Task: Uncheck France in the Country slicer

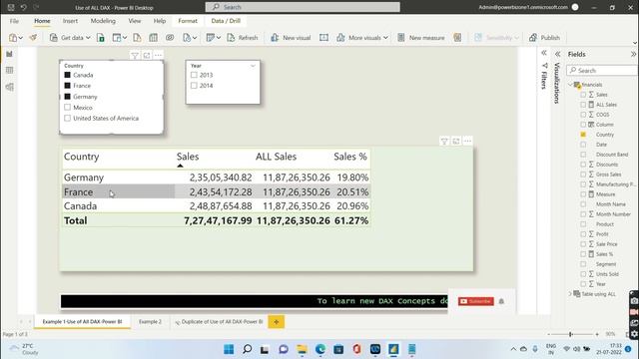Action: pyautogui.click(x=68, y=86)
